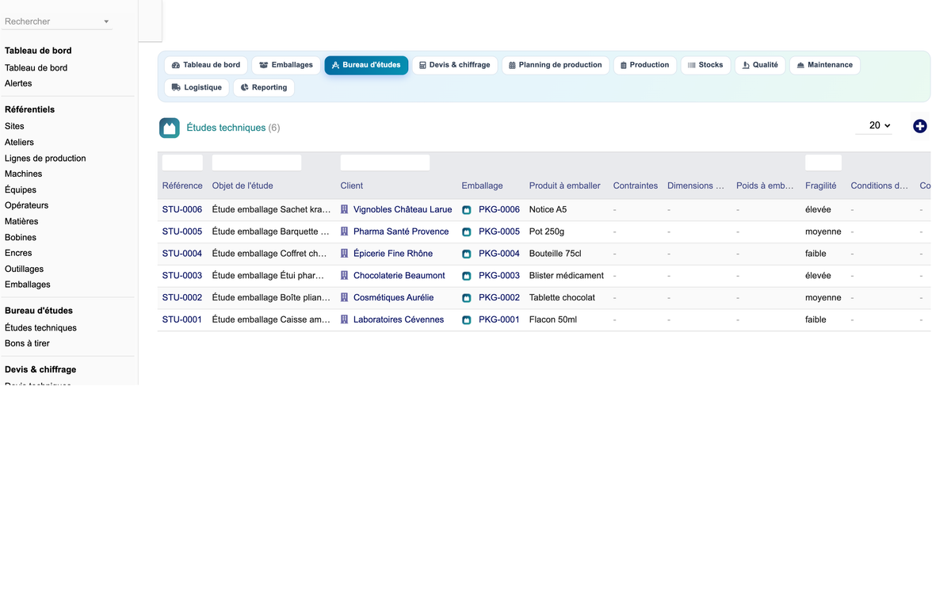The height and width of the screenshot is (589, 951).
Task: Open Opérateurs in the sidebar
Action: click(x=26, y=205)
